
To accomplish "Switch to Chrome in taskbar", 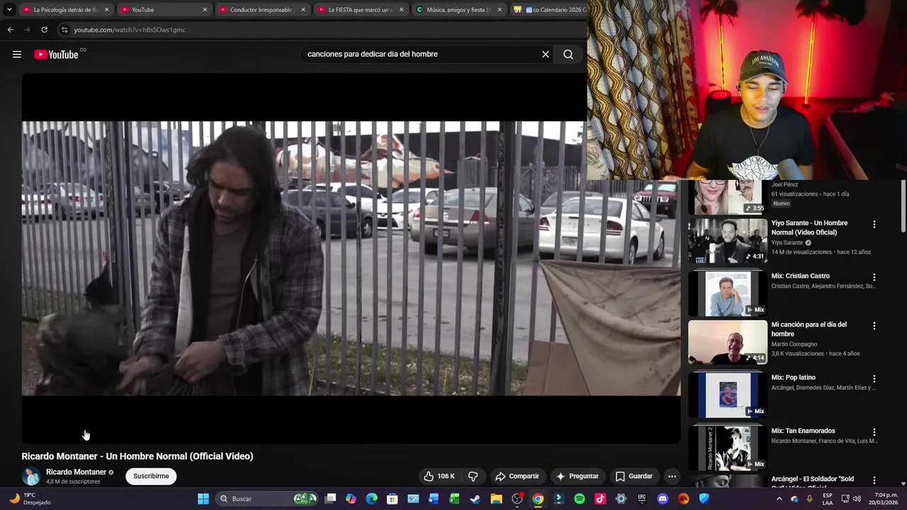I will (538, 499).
